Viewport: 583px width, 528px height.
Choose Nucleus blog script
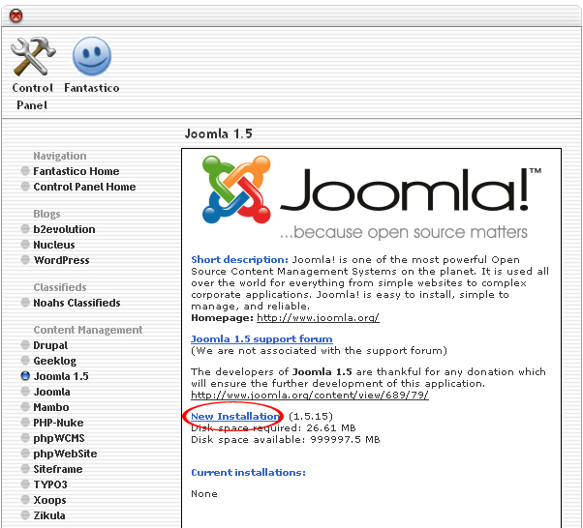point(54,245)
